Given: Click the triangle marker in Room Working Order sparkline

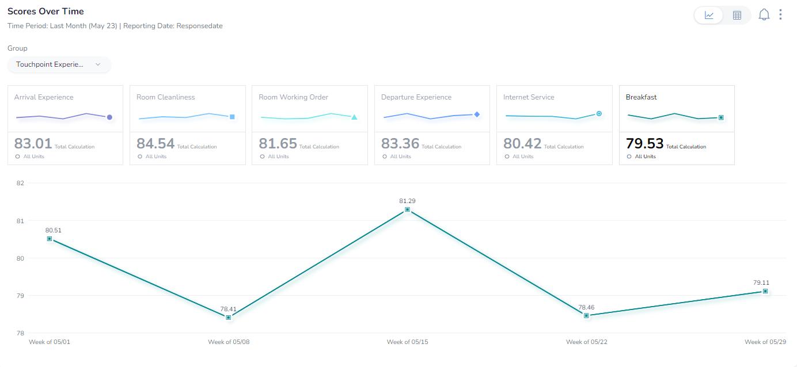Looking at the screenshot, I should [354, 117].
